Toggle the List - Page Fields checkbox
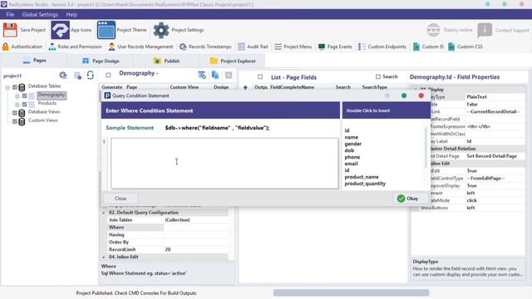532x299 pixels. 260,77
